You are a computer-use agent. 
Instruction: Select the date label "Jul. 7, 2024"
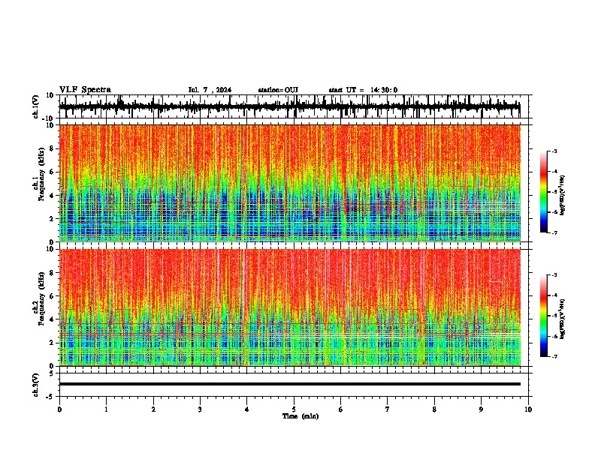click(x=210, y=90)
